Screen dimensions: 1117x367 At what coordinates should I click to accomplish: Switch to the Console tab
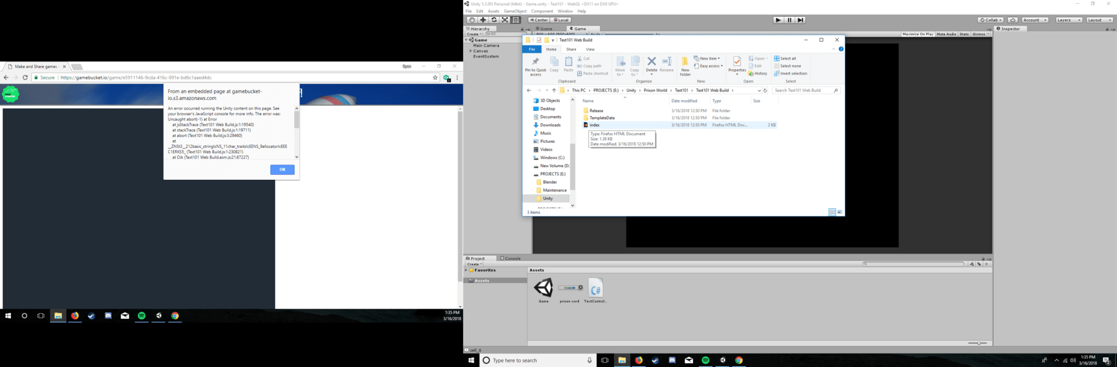(511, 258)
